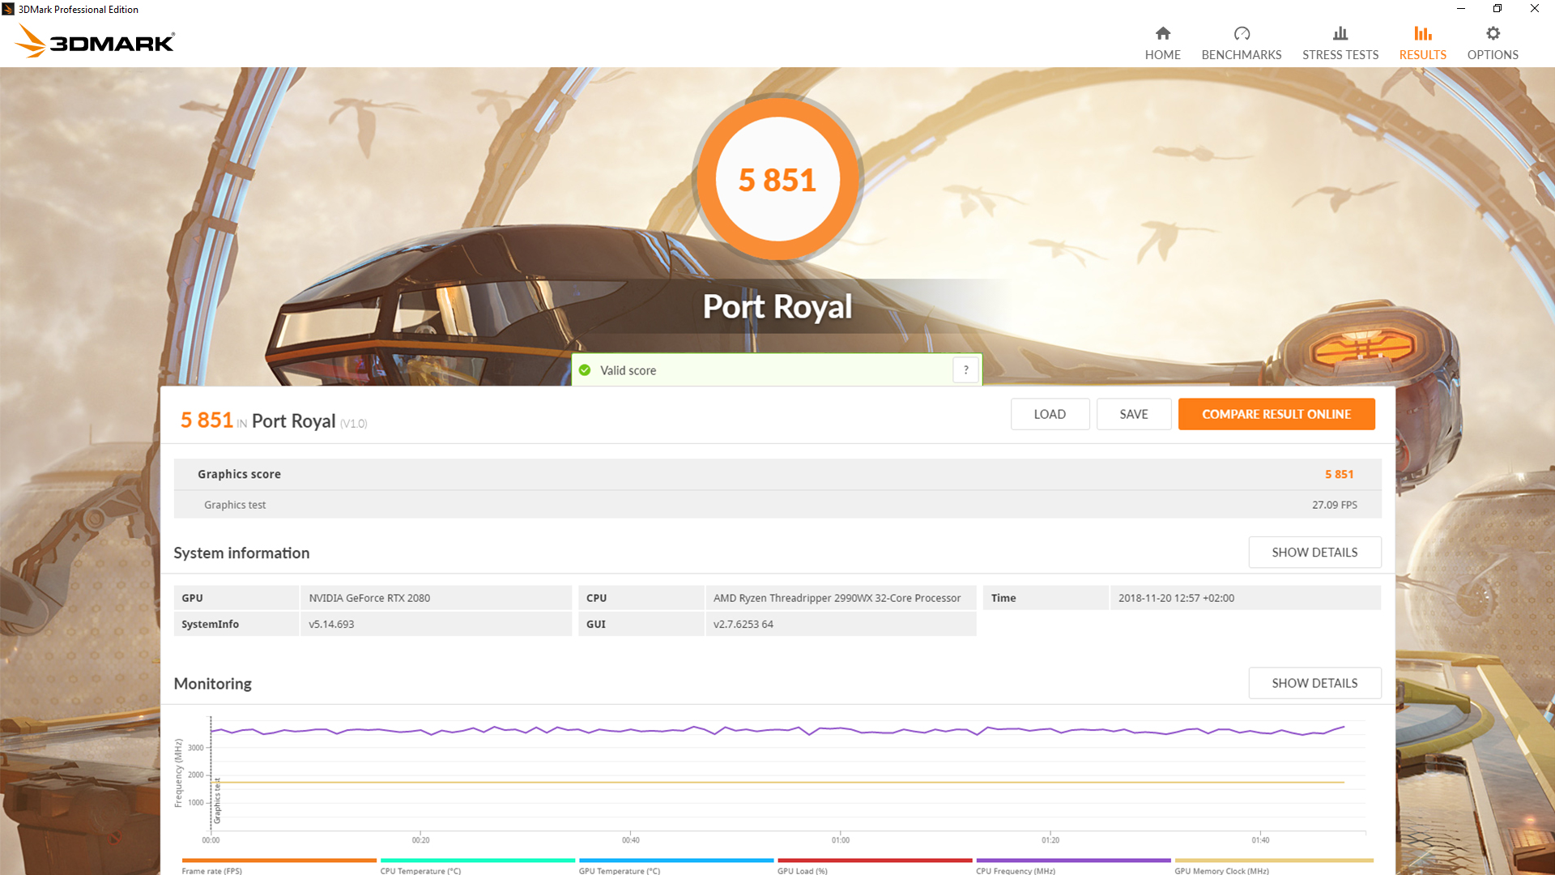This screenshot has height=875, width=1555.
Task: Expand System Information SHOW DETAILS
Action: (x=1314, y=553)
